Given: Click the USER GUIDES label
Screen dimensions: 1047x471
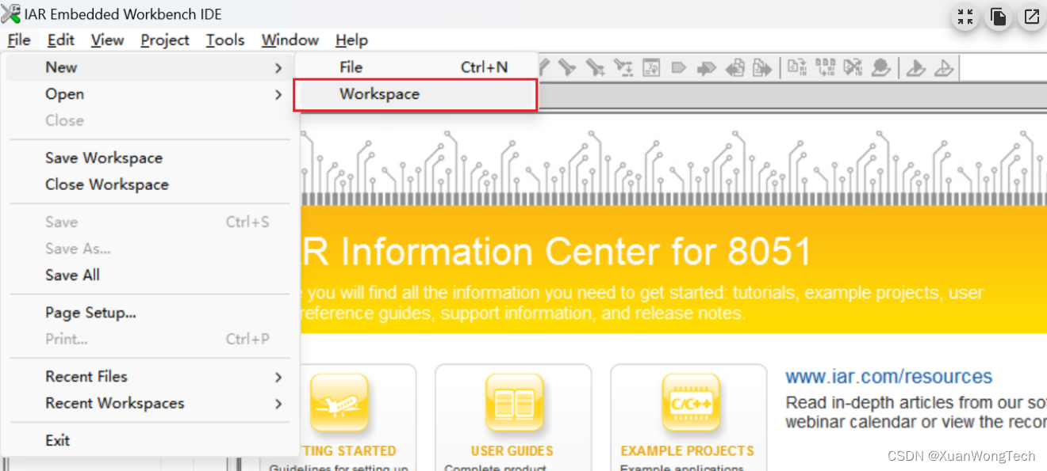Looking at the screenshot, I should click(512, 451).
